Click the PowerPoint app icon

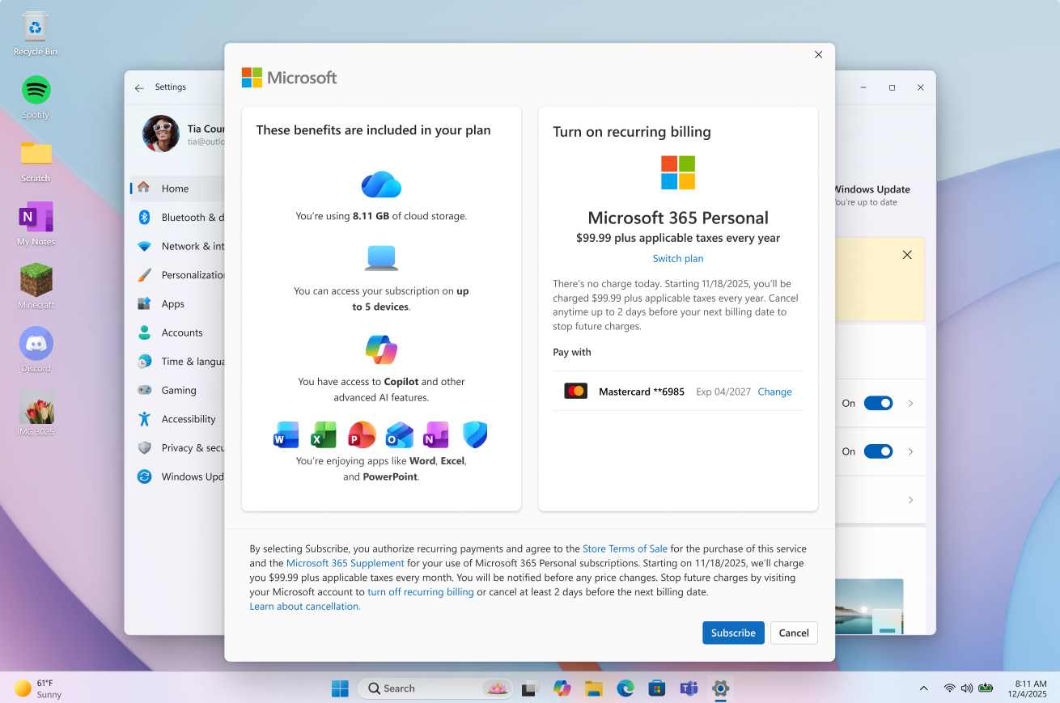click(x=362, y=435)
